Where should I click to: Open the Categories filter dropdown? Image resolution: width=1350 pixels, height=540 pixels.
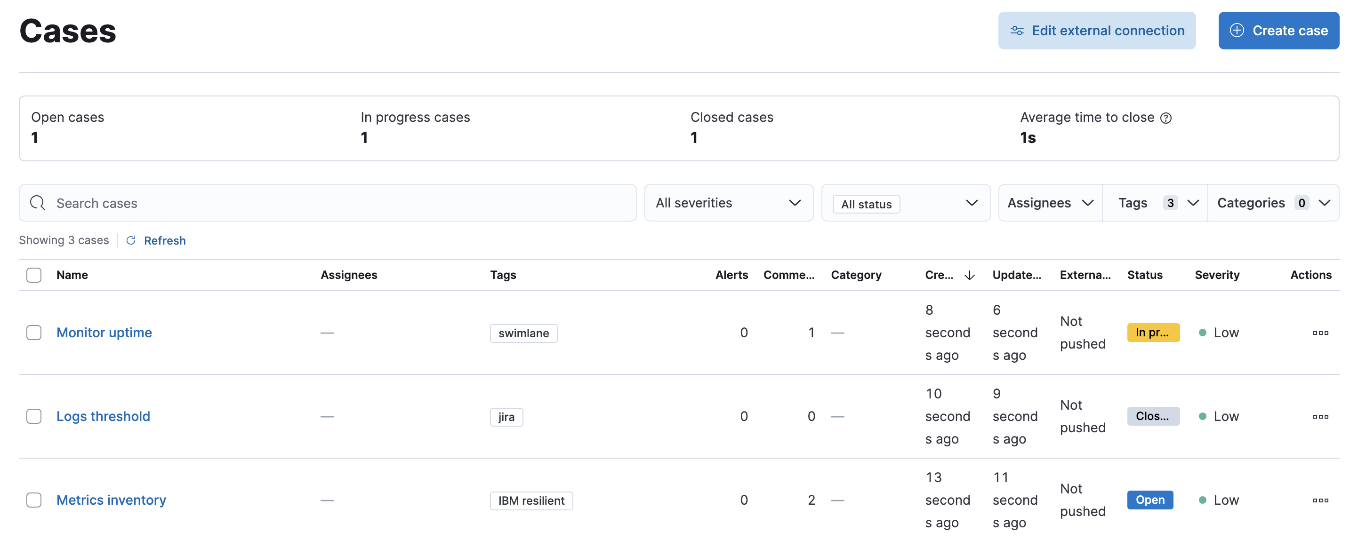(1274, 203)
